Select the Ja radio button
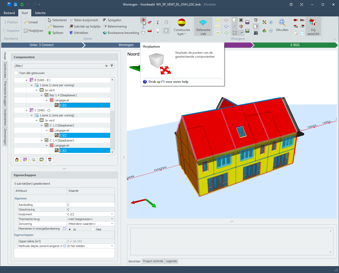The image size is (339, 273). pyautogui.click(x=70, y=229)
